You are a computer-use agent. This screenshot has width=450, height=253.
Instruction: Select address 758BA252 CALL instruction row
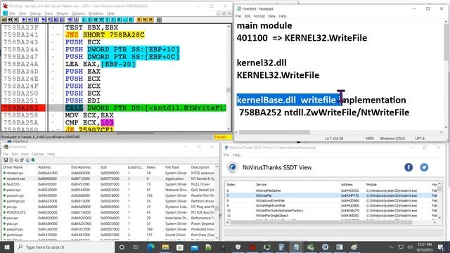point(114,108)
